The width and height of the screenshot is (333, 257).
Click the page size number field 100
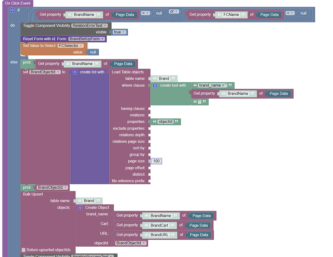156,161
